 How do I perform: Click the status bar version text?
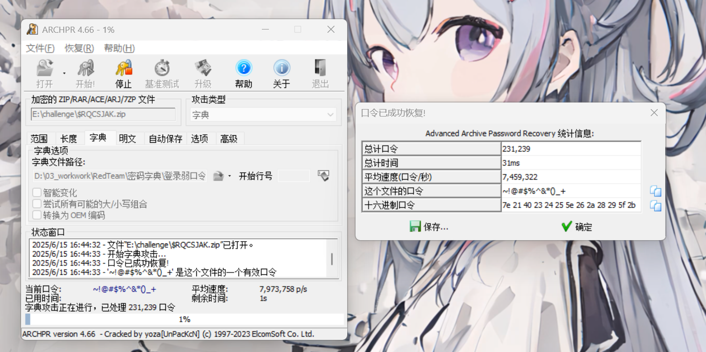point(168,334)
